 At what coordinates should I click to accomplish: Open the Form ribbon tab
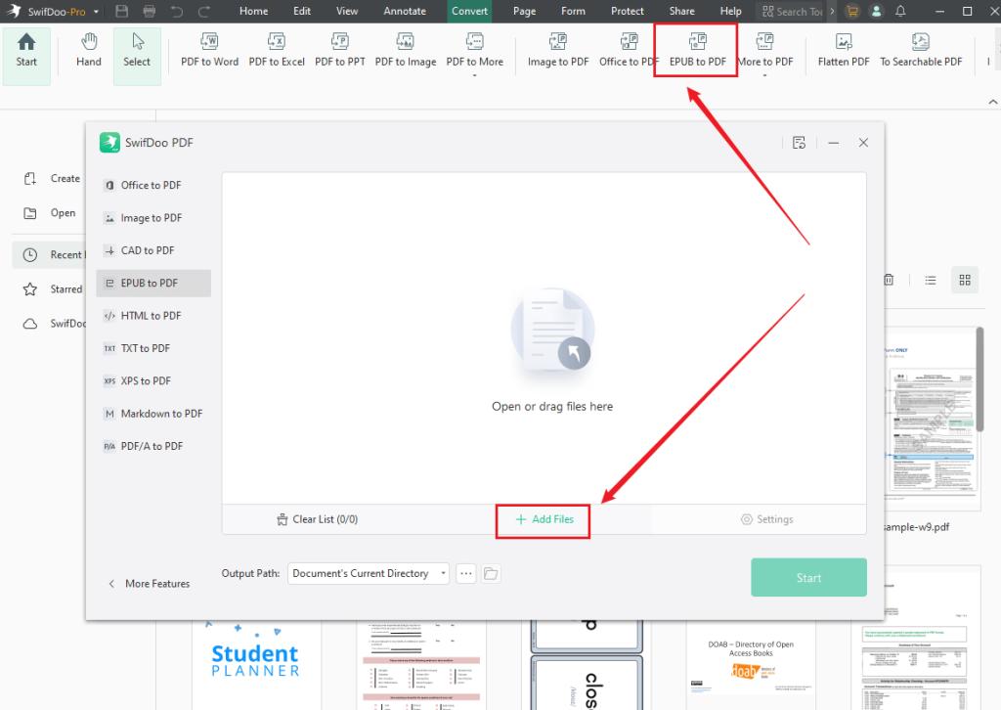point(573,11)
